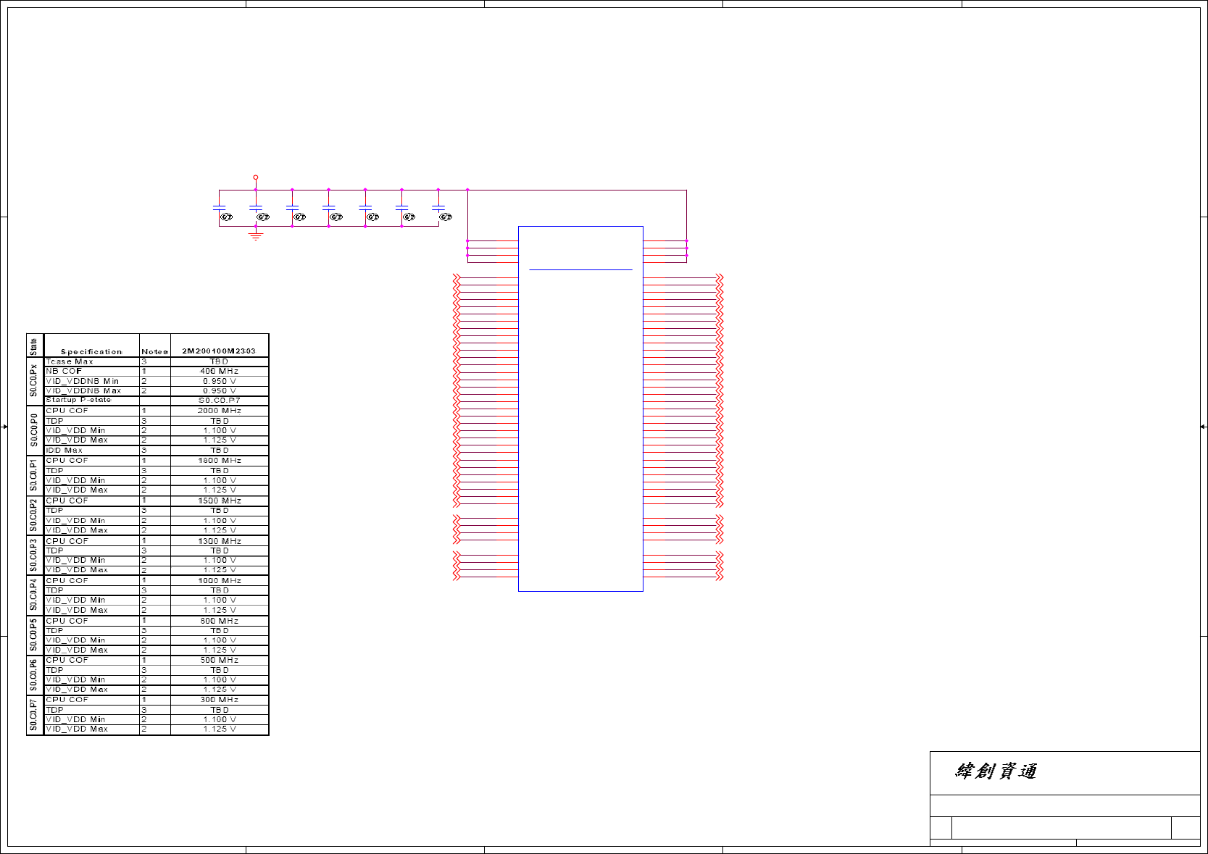Viewport: 1208px width, 854px height.
Task: Click the S0.C0.P2 state label
Action: [34, 515]
